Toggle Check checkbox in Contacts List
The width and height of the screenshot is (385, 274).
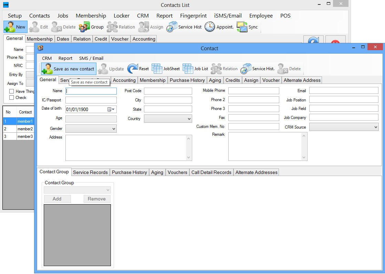(x=11, y=98)
